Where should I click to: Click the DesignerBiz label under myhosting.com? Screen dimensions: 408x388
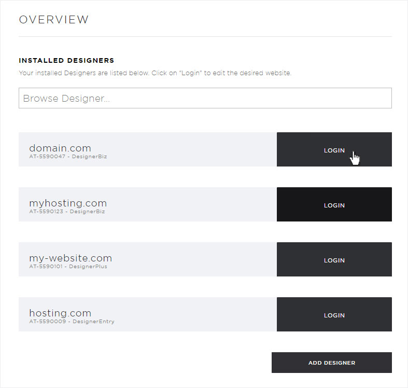tap(87, 212)
